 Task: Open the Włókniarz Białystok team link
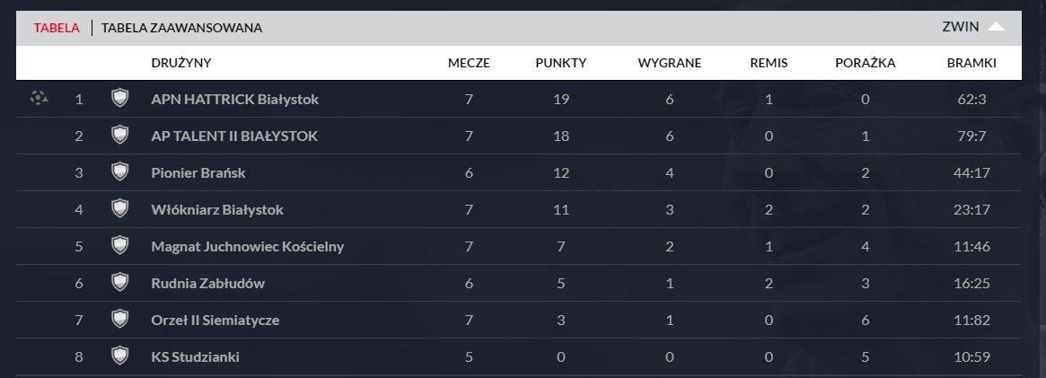coord(217,209)
